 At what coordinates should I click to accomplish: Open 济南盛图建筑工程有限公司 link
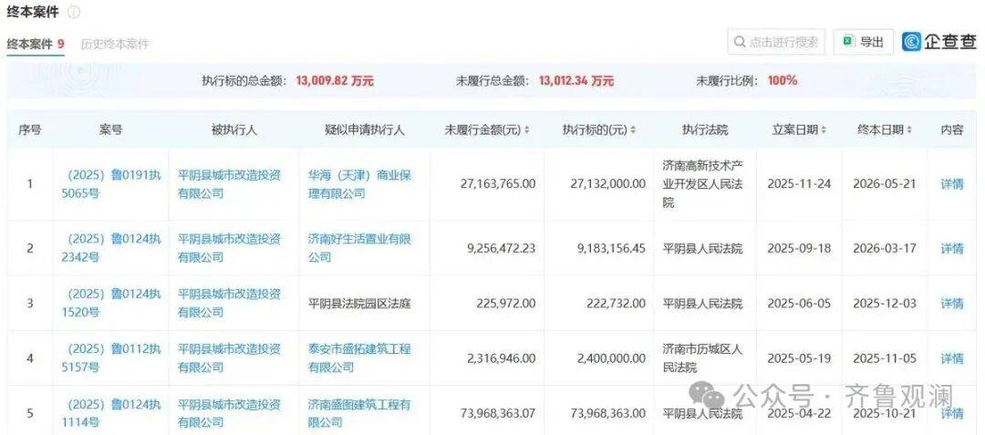[x=358, y=413]
